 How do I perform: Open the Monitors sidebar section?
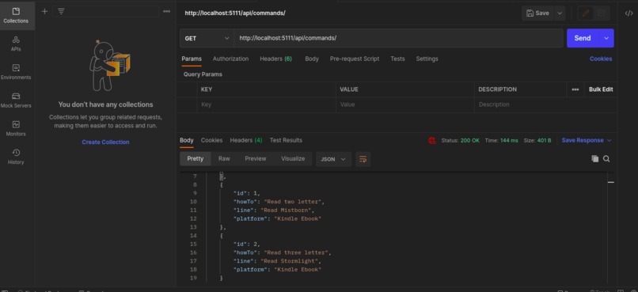pyautogui.click(x=17, y=128)
